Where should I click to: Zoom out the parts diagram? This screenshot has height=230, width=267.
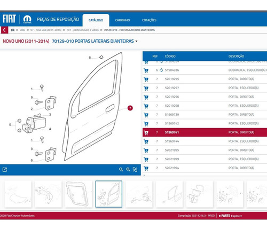pyautogui.click(x=121, y=170)
